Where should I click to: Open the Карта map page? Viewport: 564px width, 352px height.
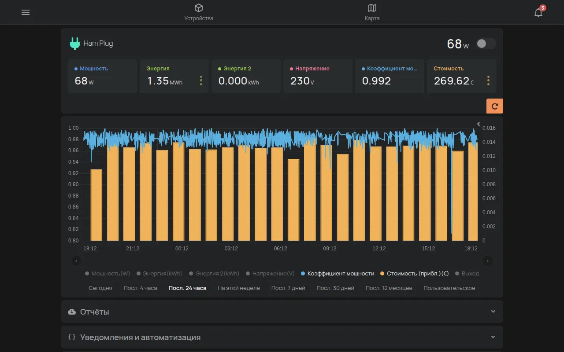click(x=372, y=12)
